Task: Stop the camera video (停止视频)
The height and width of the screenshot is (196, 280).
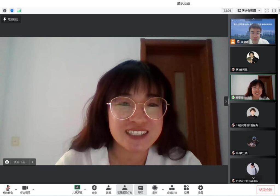Action: pyautogui.click(x=25, y=189)
